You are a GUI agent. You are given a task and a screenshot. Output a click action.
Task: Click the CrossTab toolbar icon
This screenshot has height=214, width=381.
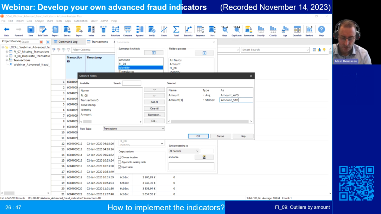(x=297, y=31)
